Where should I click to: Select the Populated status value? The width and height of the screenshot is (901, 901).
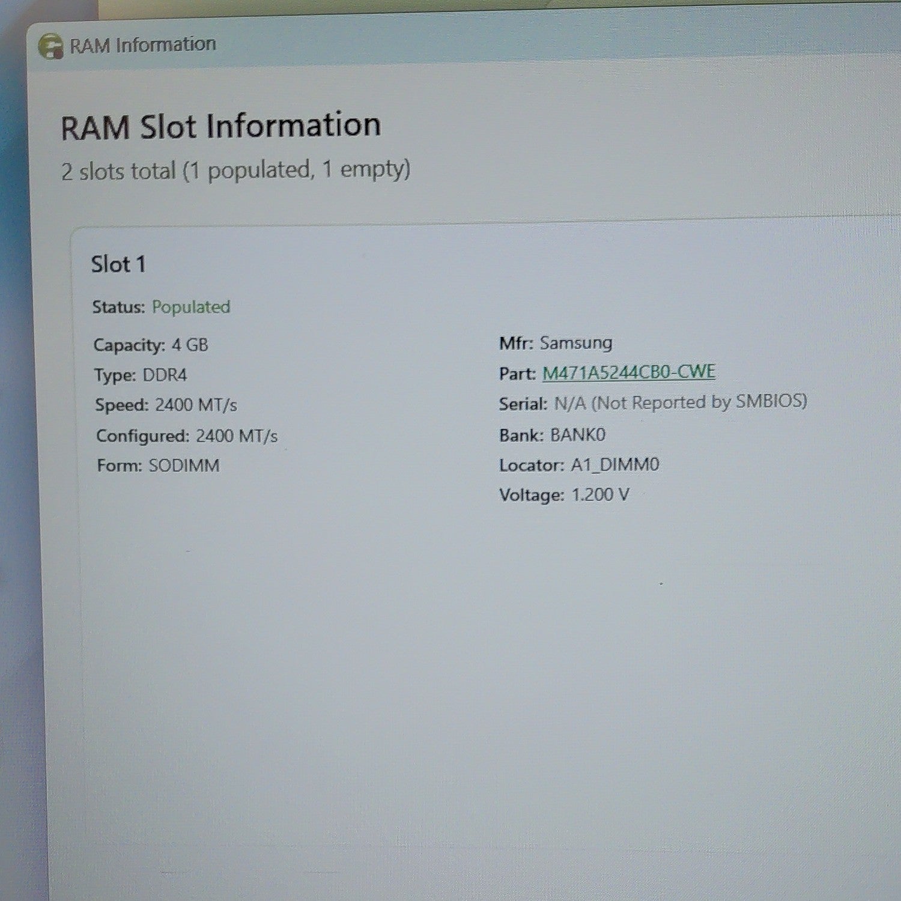[191, 307]
